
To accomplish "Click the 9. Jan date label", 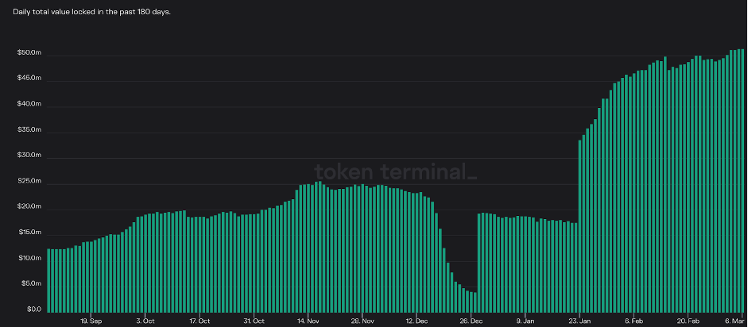I will pyautogui.click(x=525, y=321).
